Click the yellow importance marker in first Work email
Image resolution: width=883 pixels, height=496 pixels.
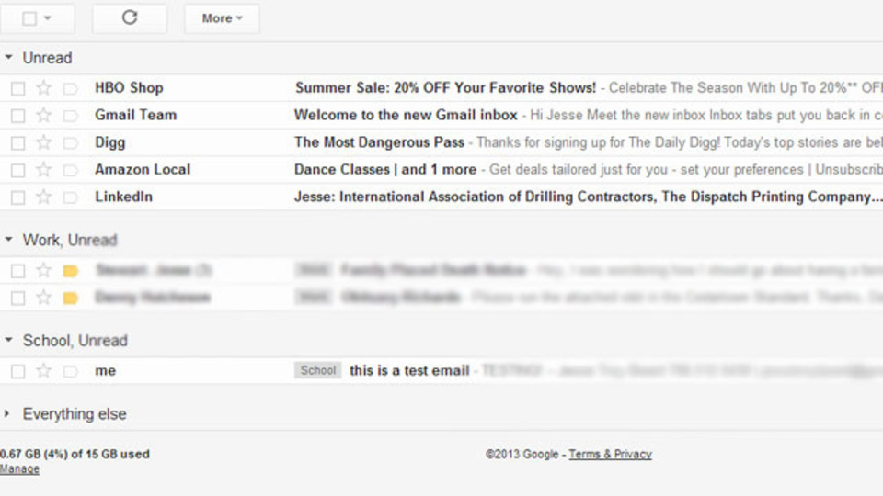(x=71, y=271)
